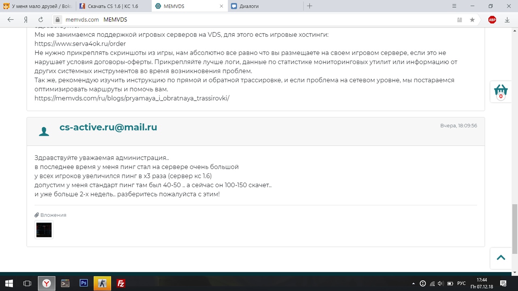Open Yandex home button

[x=25, y=19]
